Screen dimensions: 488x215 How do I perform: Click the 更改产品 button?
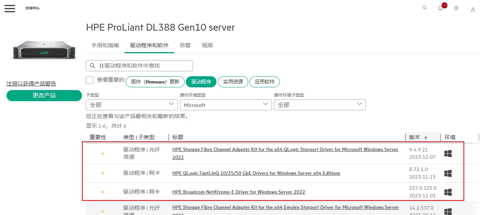(x=44, y=95)
